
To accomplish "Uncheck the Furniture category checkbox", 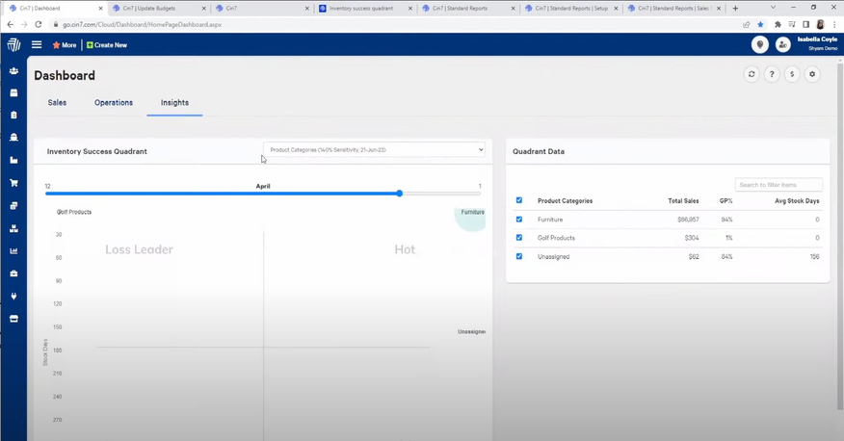I will 519,220.
